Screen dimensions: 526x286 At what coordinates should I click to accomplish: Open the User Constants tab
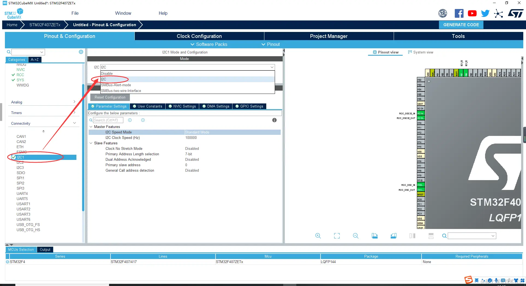(x=147, y=106)
